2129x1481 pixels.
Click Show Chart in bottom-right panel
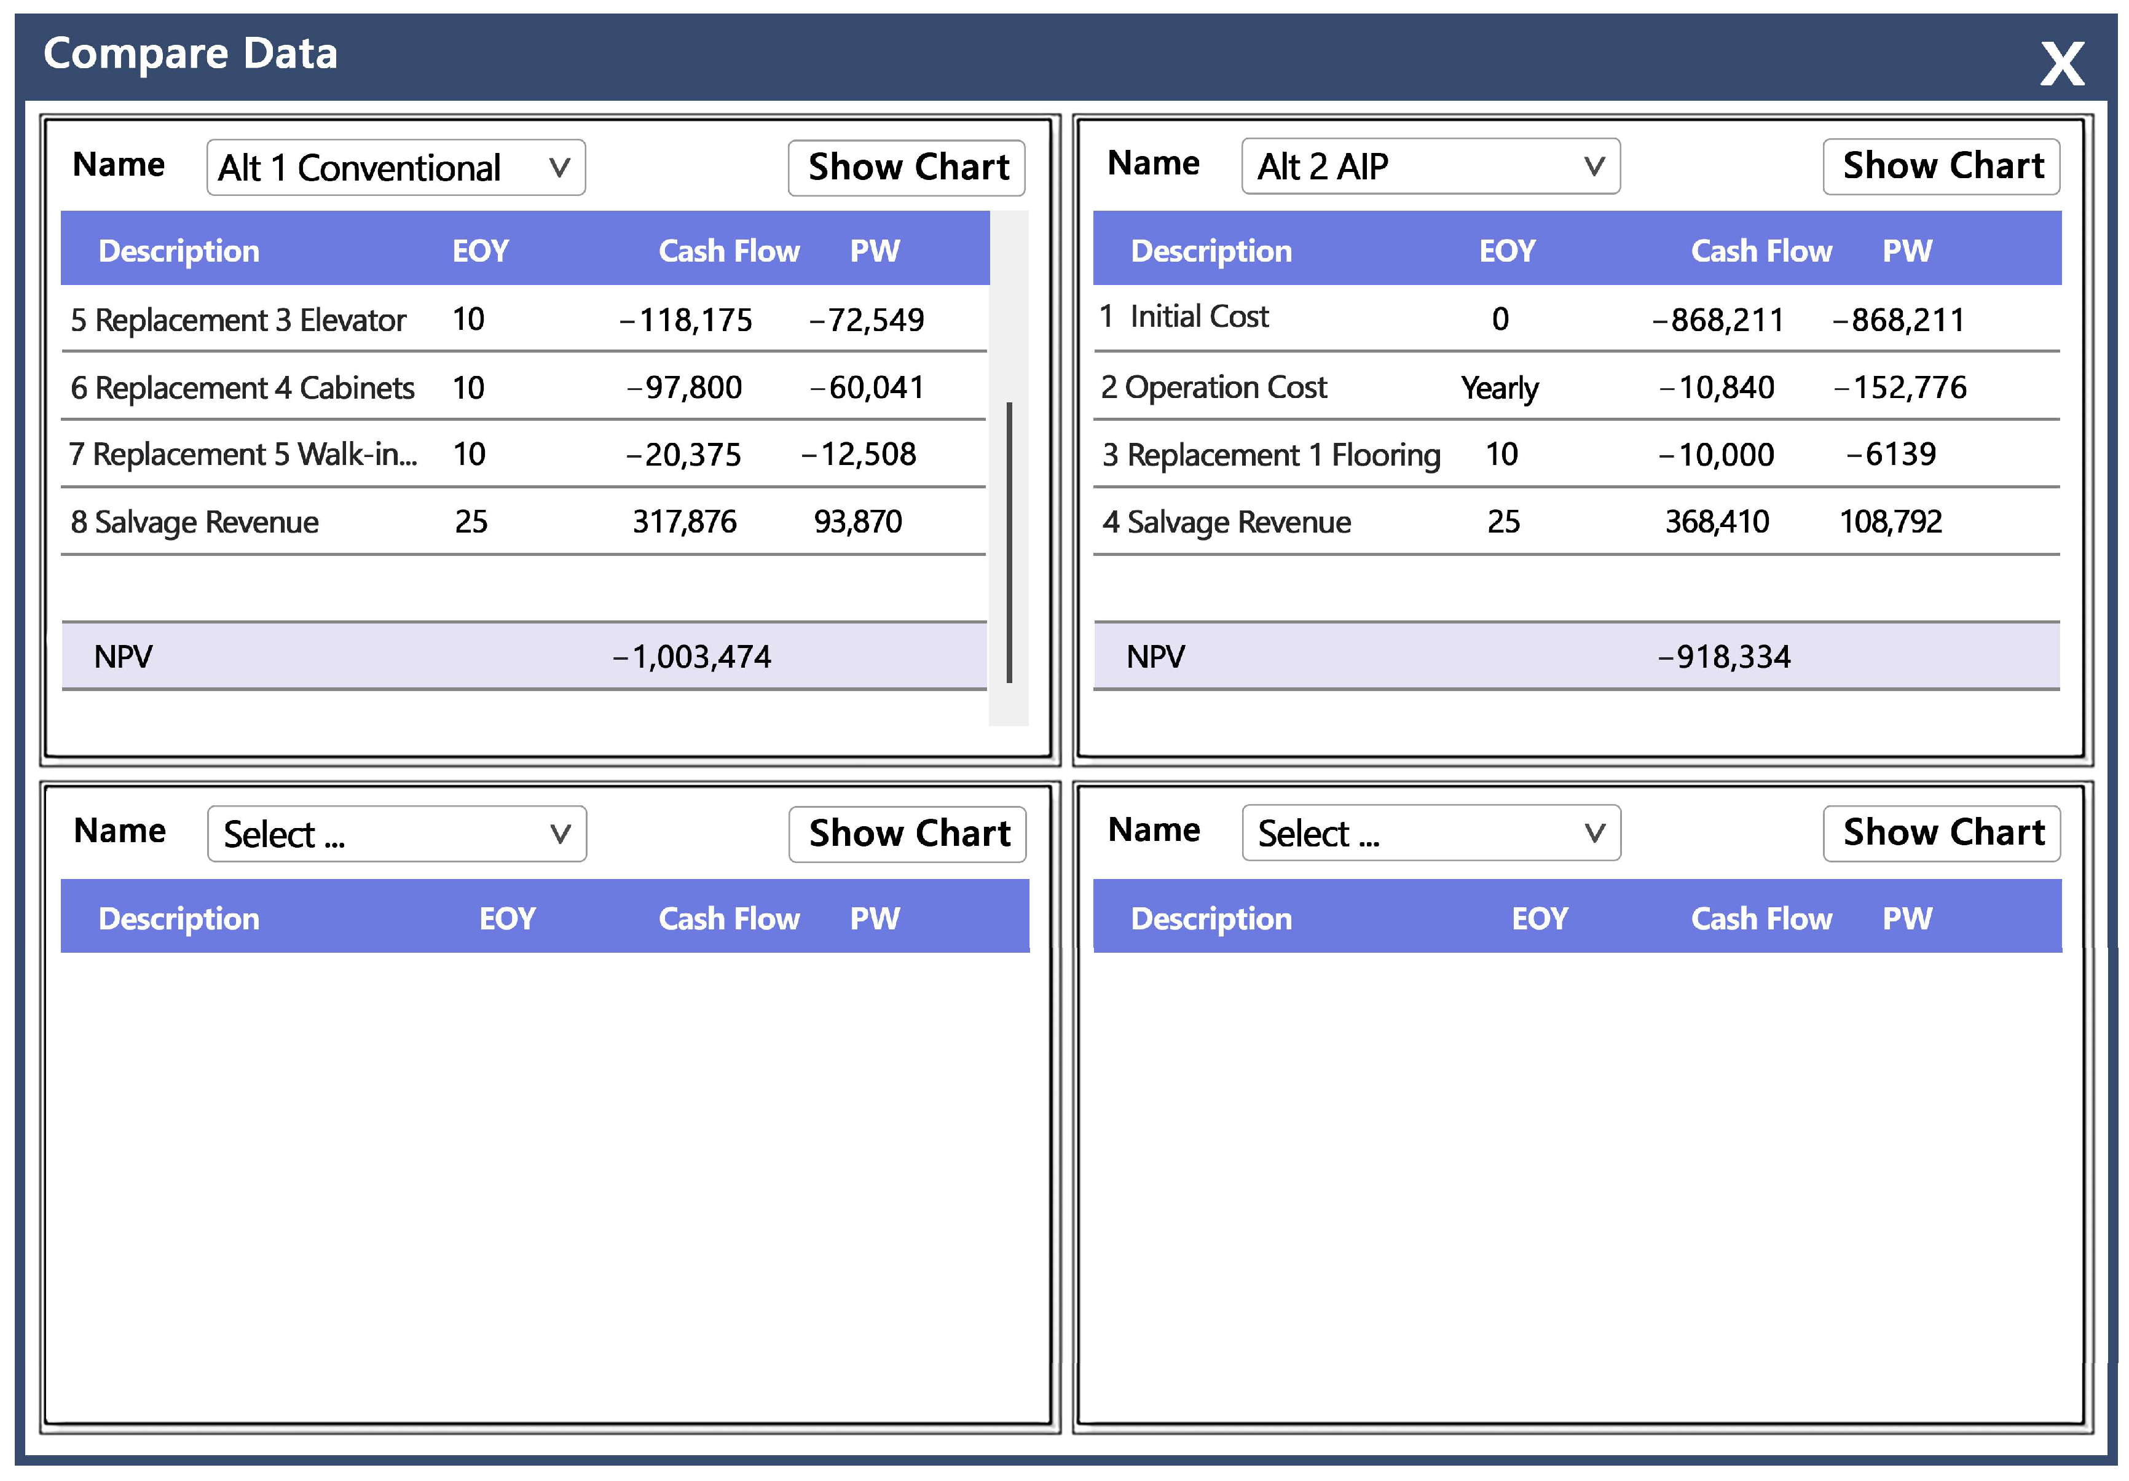(1942, 832)
